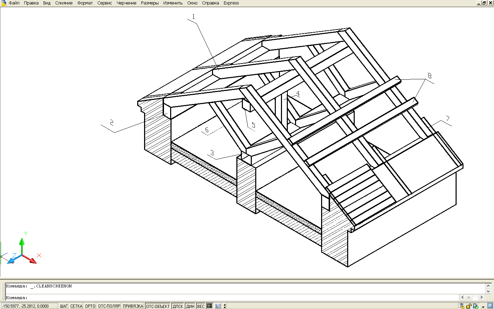Click the red X axis of UCS icon
Viewport: 494px width, 309px height.
(30, 260)
